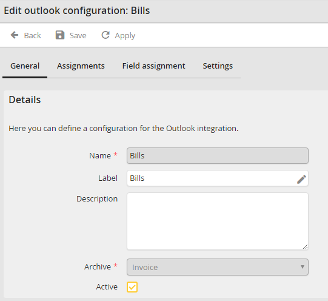The width and height of the screenshot is (328, 301).
Task: Open the Assignments tab
Action: [x=81, y=66]
